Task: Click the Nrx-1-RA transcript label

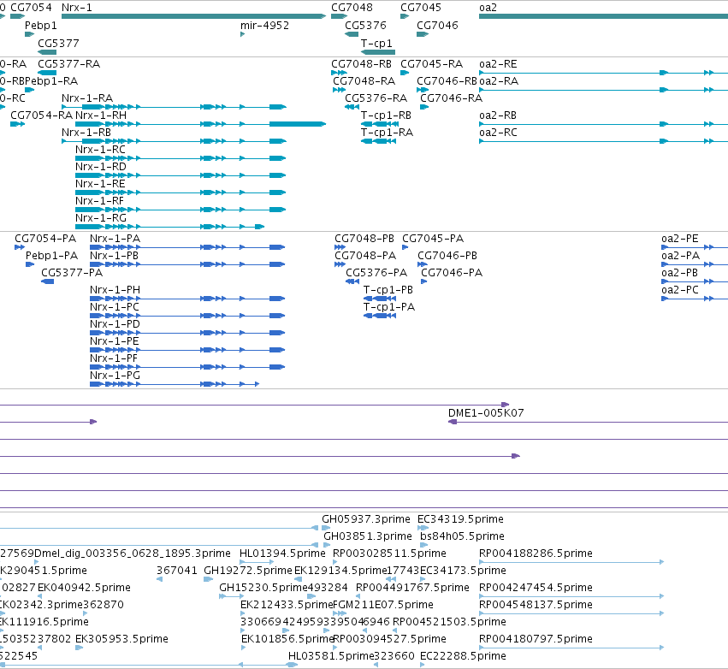Action: 87,98
